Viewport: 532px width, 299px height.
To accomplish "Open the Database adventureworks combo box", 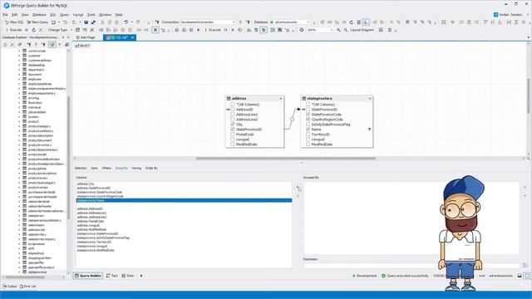I will 289,22.
